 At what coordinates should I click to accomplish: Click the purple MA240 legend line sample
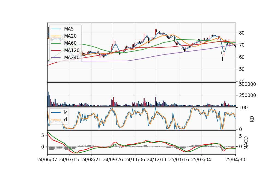(x=56, y=57)
